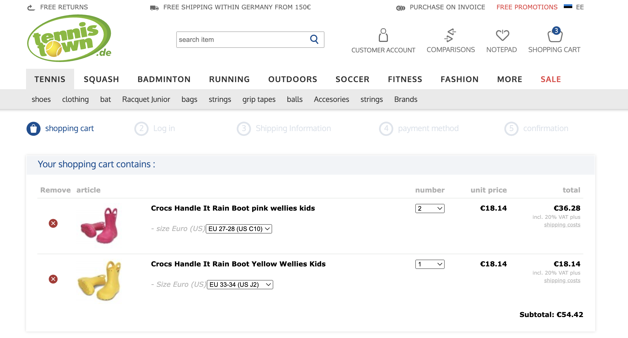Image resolution: width=628 pixels, height=338 pixels.
Task: Open the SQUASH category
Action: (x=101, y=79)
